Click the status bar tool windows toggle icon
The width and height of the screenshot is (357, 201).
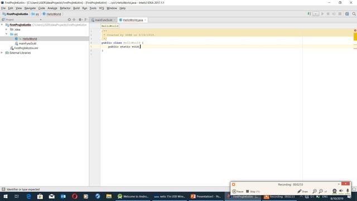click(3, 189)
